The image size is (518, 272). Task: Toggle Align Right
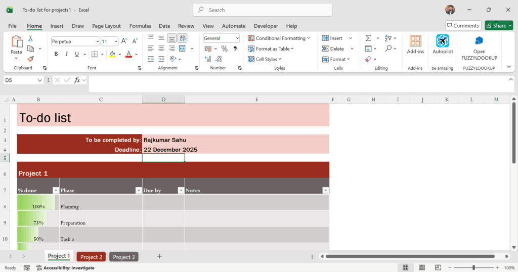(172, 49)
